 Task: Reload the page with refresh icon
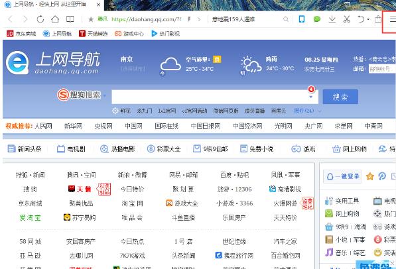coord(40,19)
